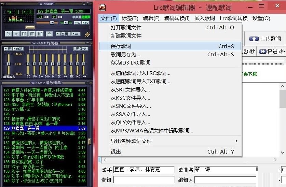Click the Winamp eject/open file button
This screenshot has height=187, width=286.
click(49, 34)
